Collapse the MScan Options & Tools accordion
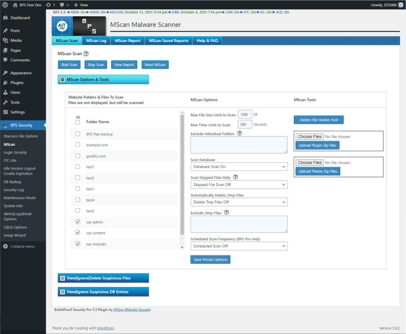Image resolution: width=406 pixels, height=334 pixels. click(103, 80)
